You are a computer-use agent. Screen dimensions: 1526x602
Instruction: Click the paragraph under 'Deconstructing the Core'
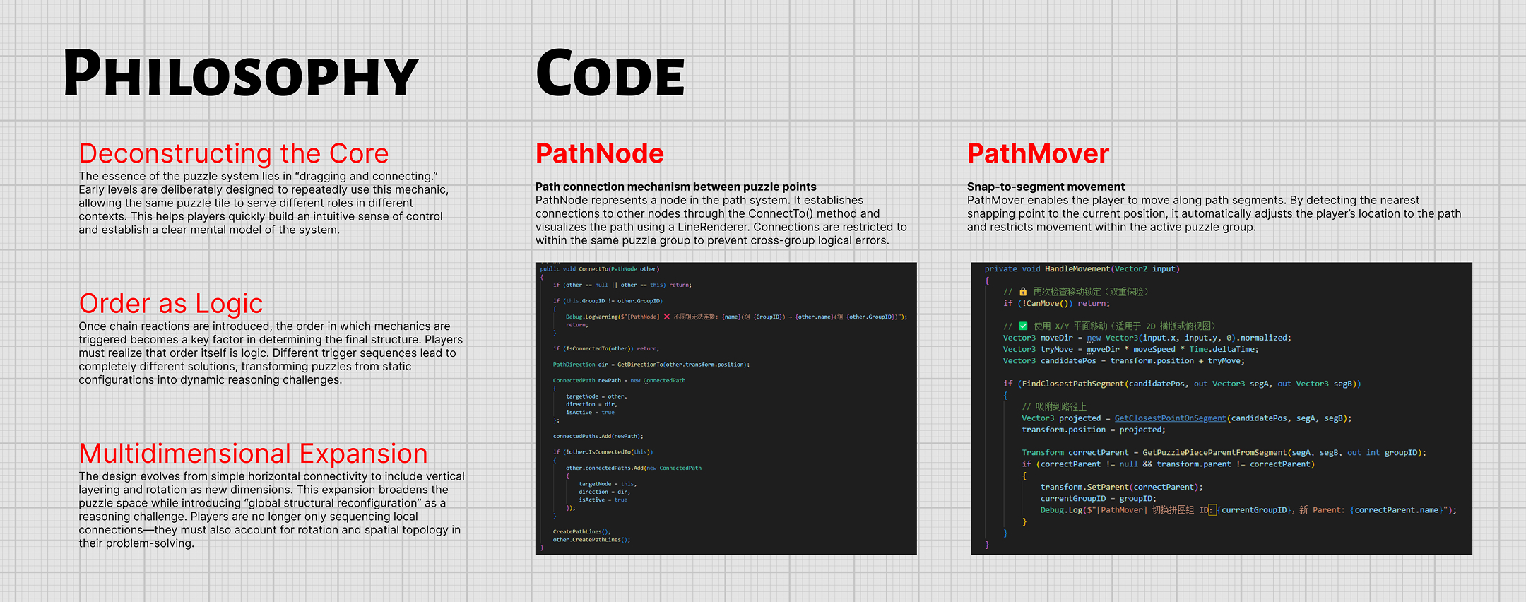click(263, 203)
